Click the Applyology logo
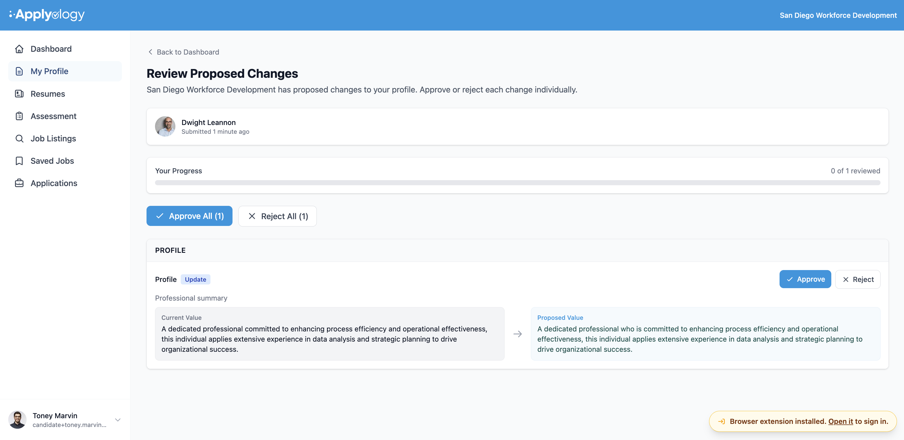The image size is (904, 440). (x=47, y=15)
